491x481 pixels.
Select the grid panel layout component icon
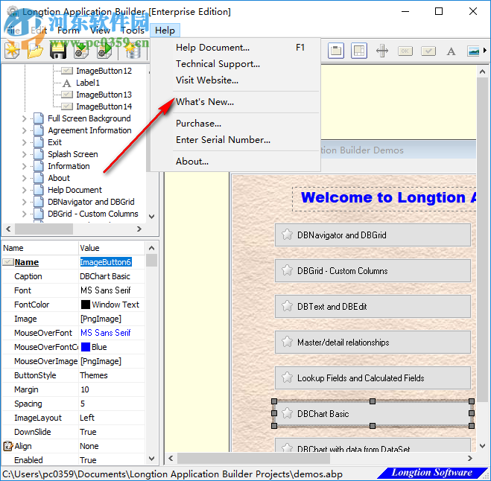(359, 51)
